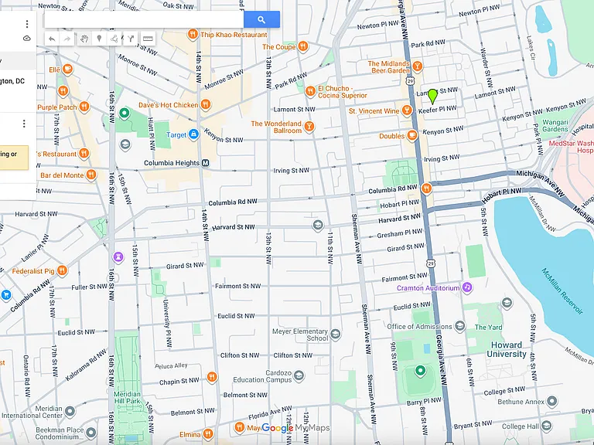594x445 pixels.
Task: Select the ruler measure distance tool
Action: [x=148, y=39]
